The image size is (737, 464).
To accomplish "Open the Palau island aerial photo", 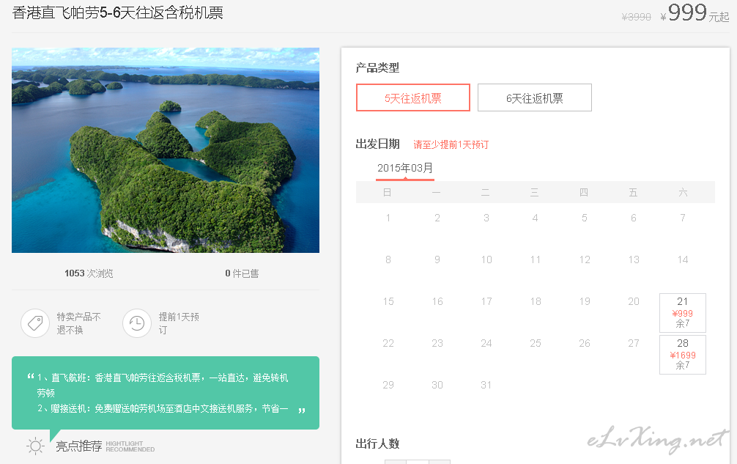I will click(166, 150).
